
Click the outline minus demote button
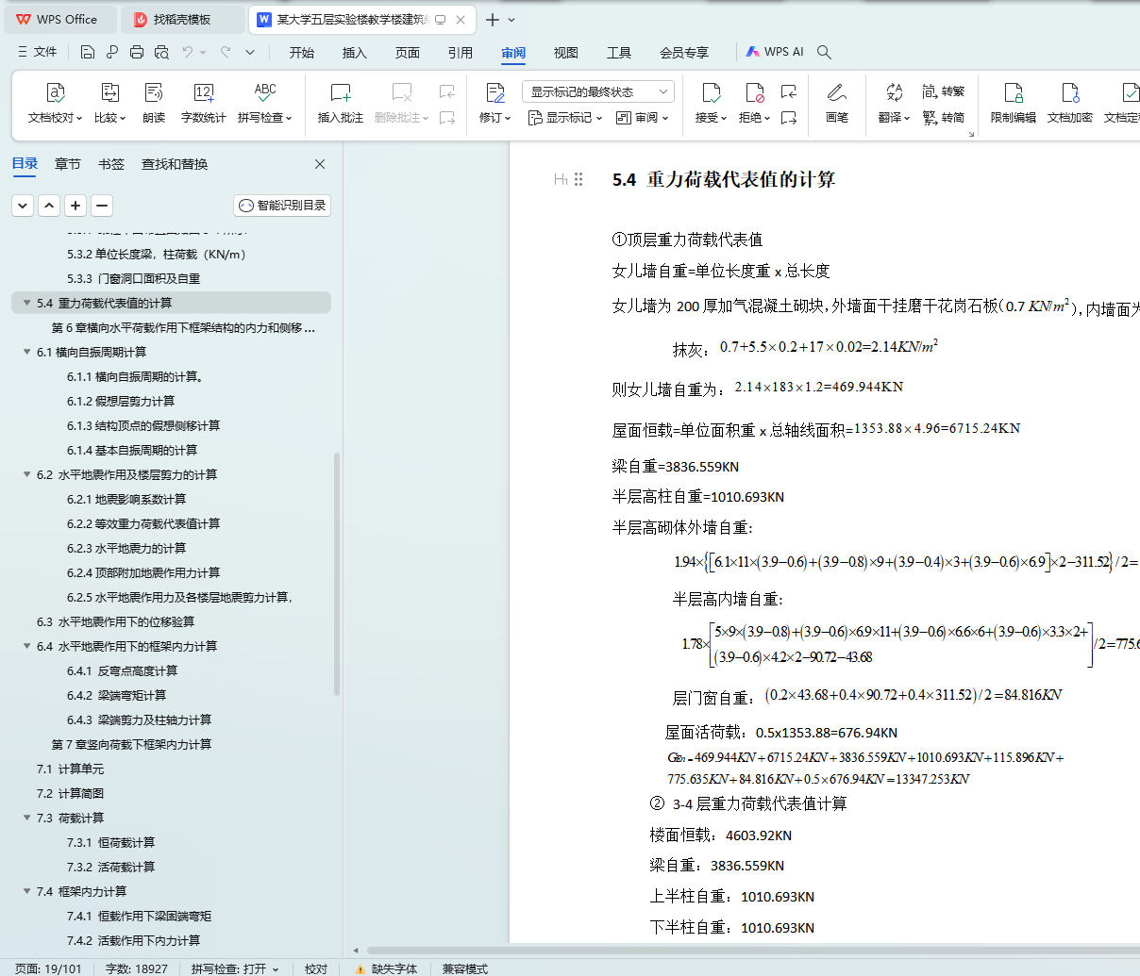pyautogui.click(x=102, y=205)
